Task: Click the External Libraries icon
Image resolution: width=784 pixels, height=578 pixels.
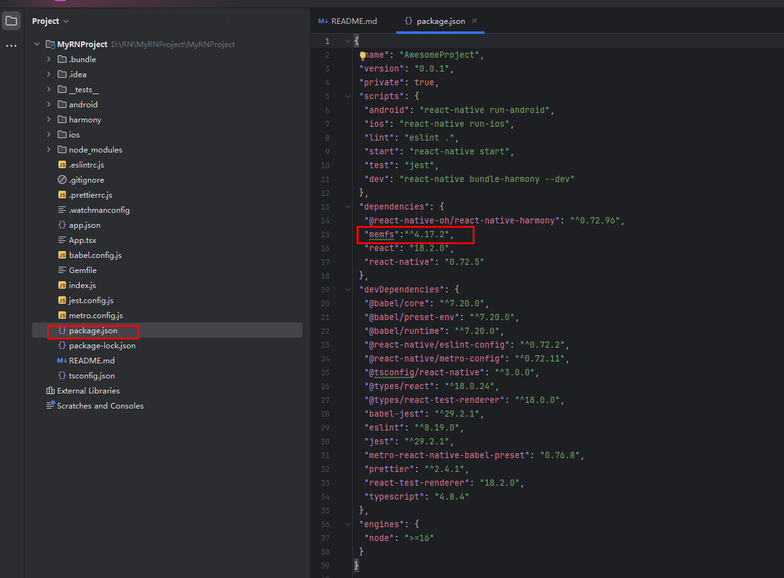Action: 50,391
